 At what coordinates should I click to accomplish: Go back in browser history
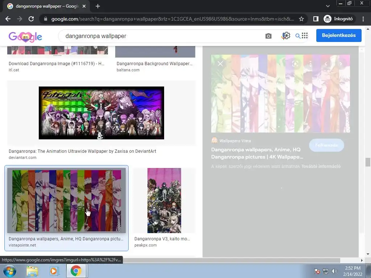coord(8,19)
